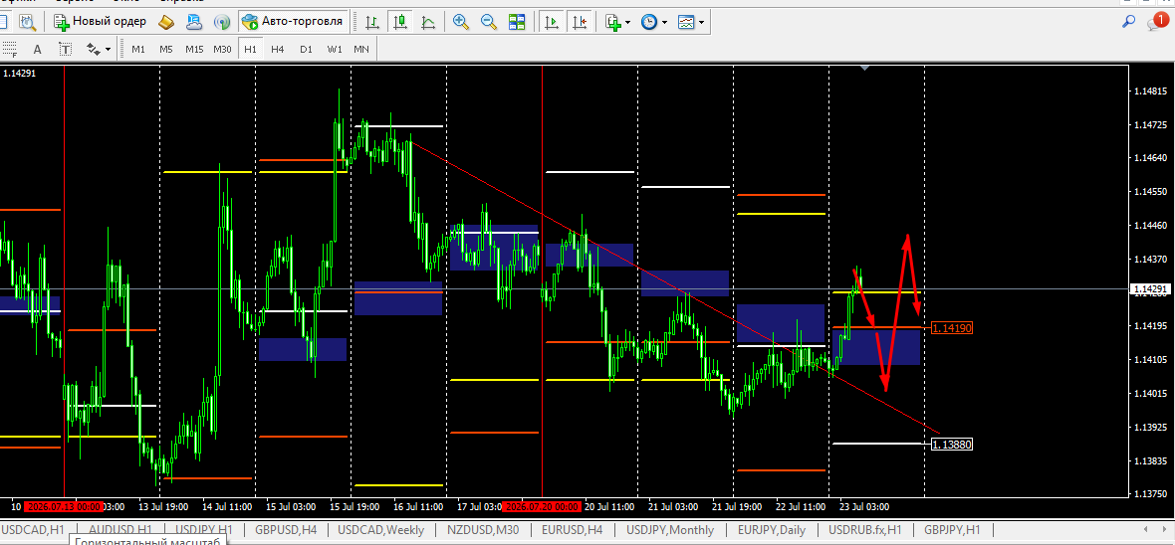This screenshot has width=1175, height=545.
Task: Click the 1.13880 white price label
Action: (952, 444)
